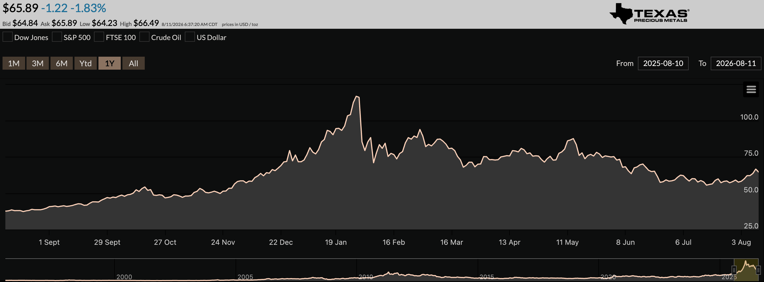This screenshot has height=282, width=764.
Task: Click the 11 May axis label
Action: click(x=567, y=242)
